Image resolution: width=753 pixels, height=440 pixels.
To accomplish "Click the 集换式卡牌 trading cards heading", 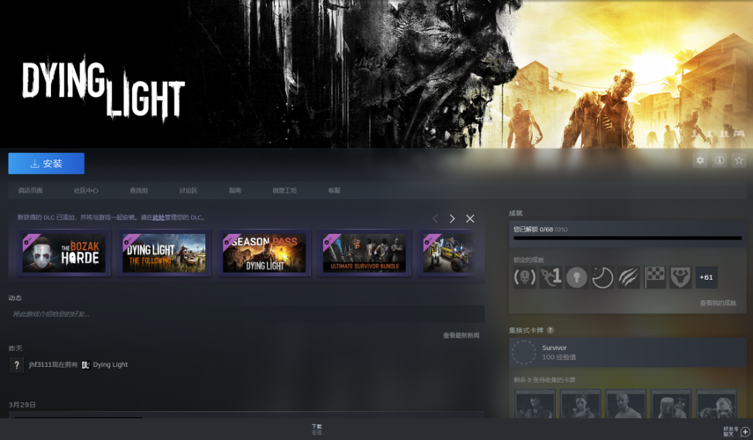I will click(527, 330).
